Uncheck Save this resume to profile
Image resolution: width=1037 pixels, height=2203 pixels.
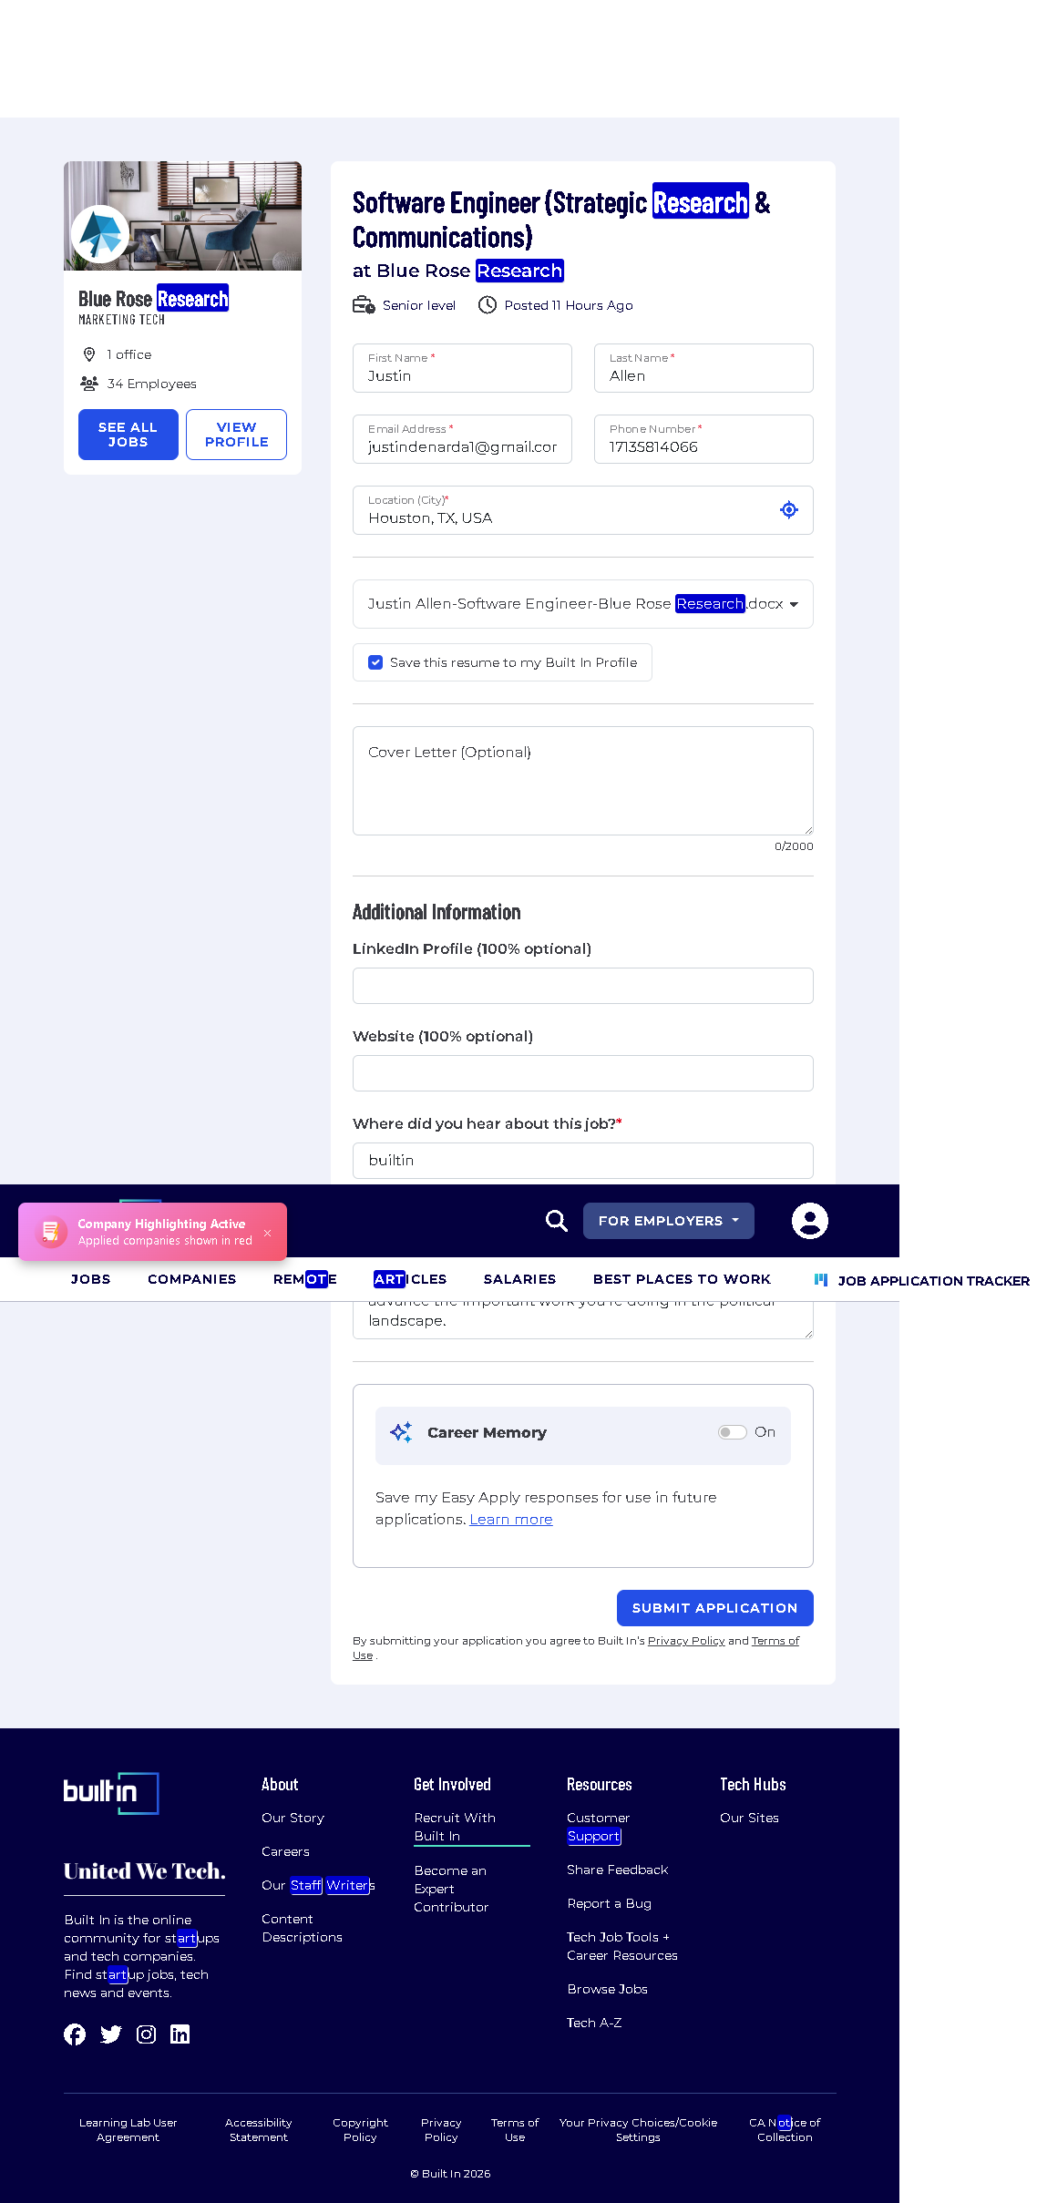pos(375,662)
